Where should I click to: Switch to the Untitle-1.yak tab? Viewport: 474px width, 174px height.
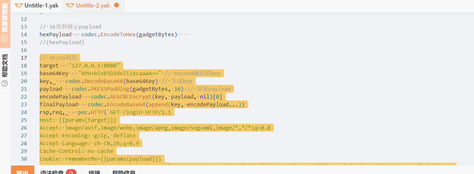[x=37, y=6]
